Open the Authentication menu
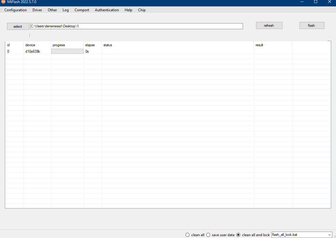 tap(107, 10)
